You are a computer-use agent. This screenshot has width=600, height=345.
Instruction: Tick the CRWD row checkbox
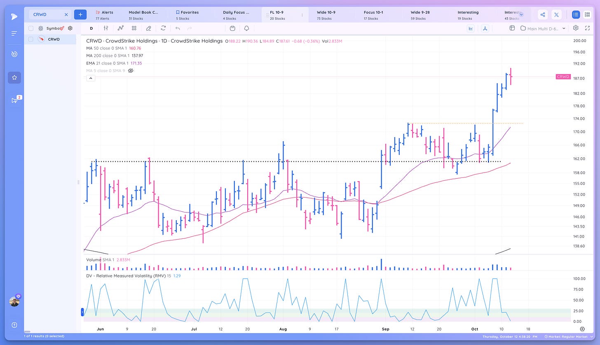(30, 39)
